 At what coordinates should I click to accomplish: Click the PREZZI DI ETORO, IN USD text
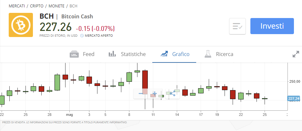click(58, 36)
